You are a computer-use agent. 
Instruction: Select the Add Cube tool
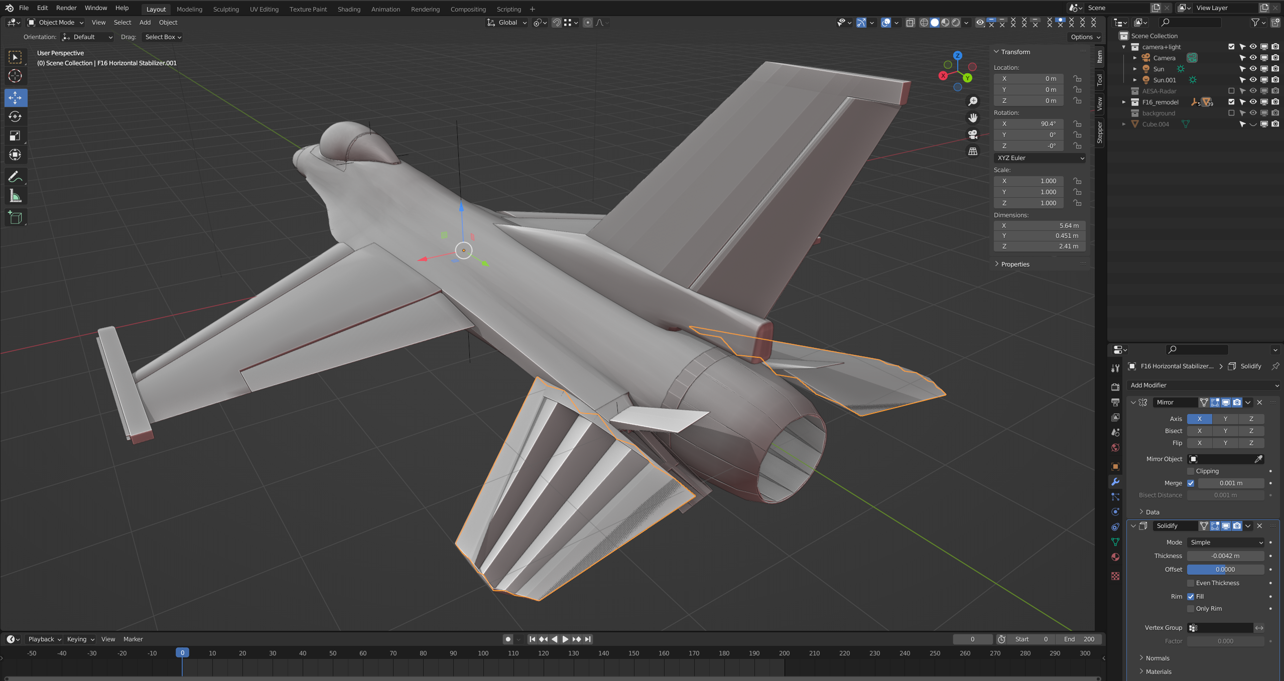15,217
